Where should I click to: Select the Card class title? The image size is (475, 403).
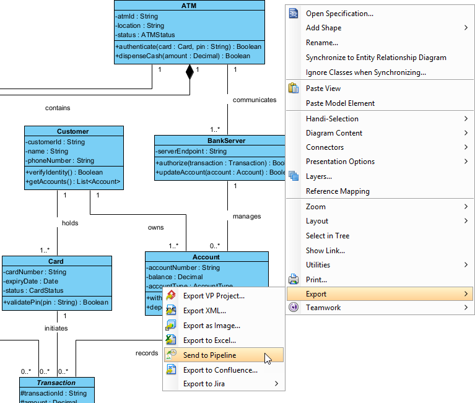(x=56, y=261)
